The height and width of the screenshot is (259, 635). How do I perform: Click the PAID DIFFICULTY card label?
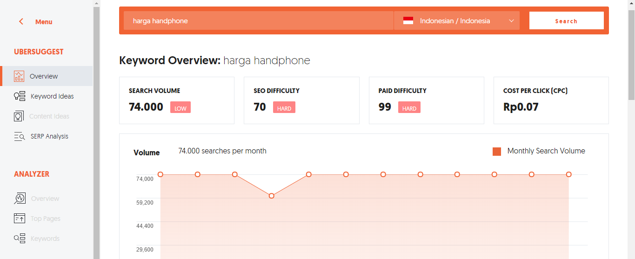pos(402,91)
